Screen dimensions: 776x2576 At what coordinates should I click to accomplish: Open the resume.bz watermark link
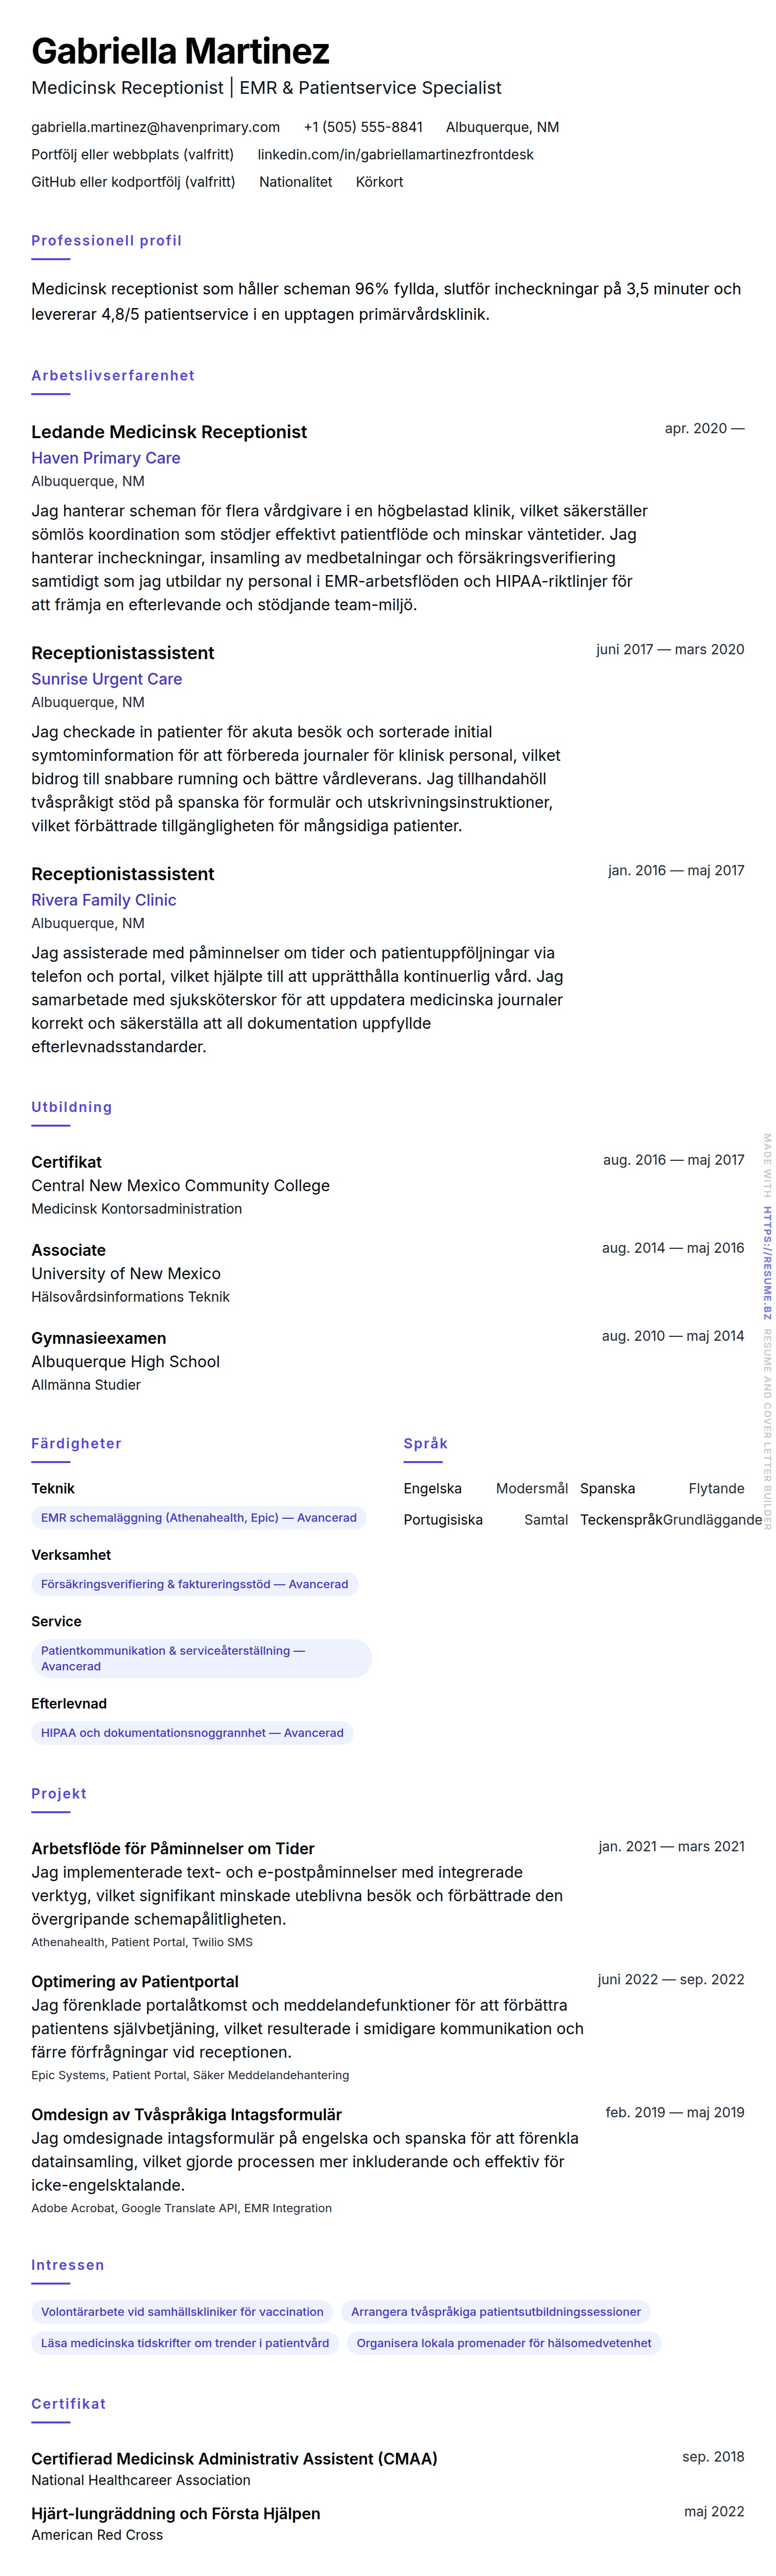[767, 1262]
